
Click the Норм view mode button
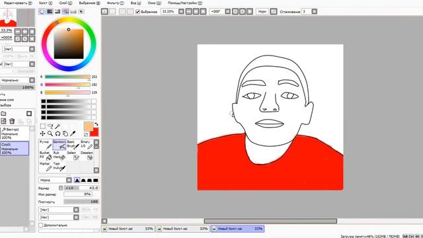(x=262, y=11)
